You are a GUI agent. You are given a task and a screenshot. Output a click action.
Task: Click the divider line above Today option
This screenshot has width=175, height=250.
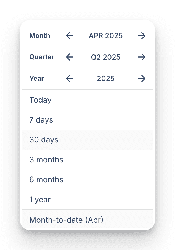point(87,90)
